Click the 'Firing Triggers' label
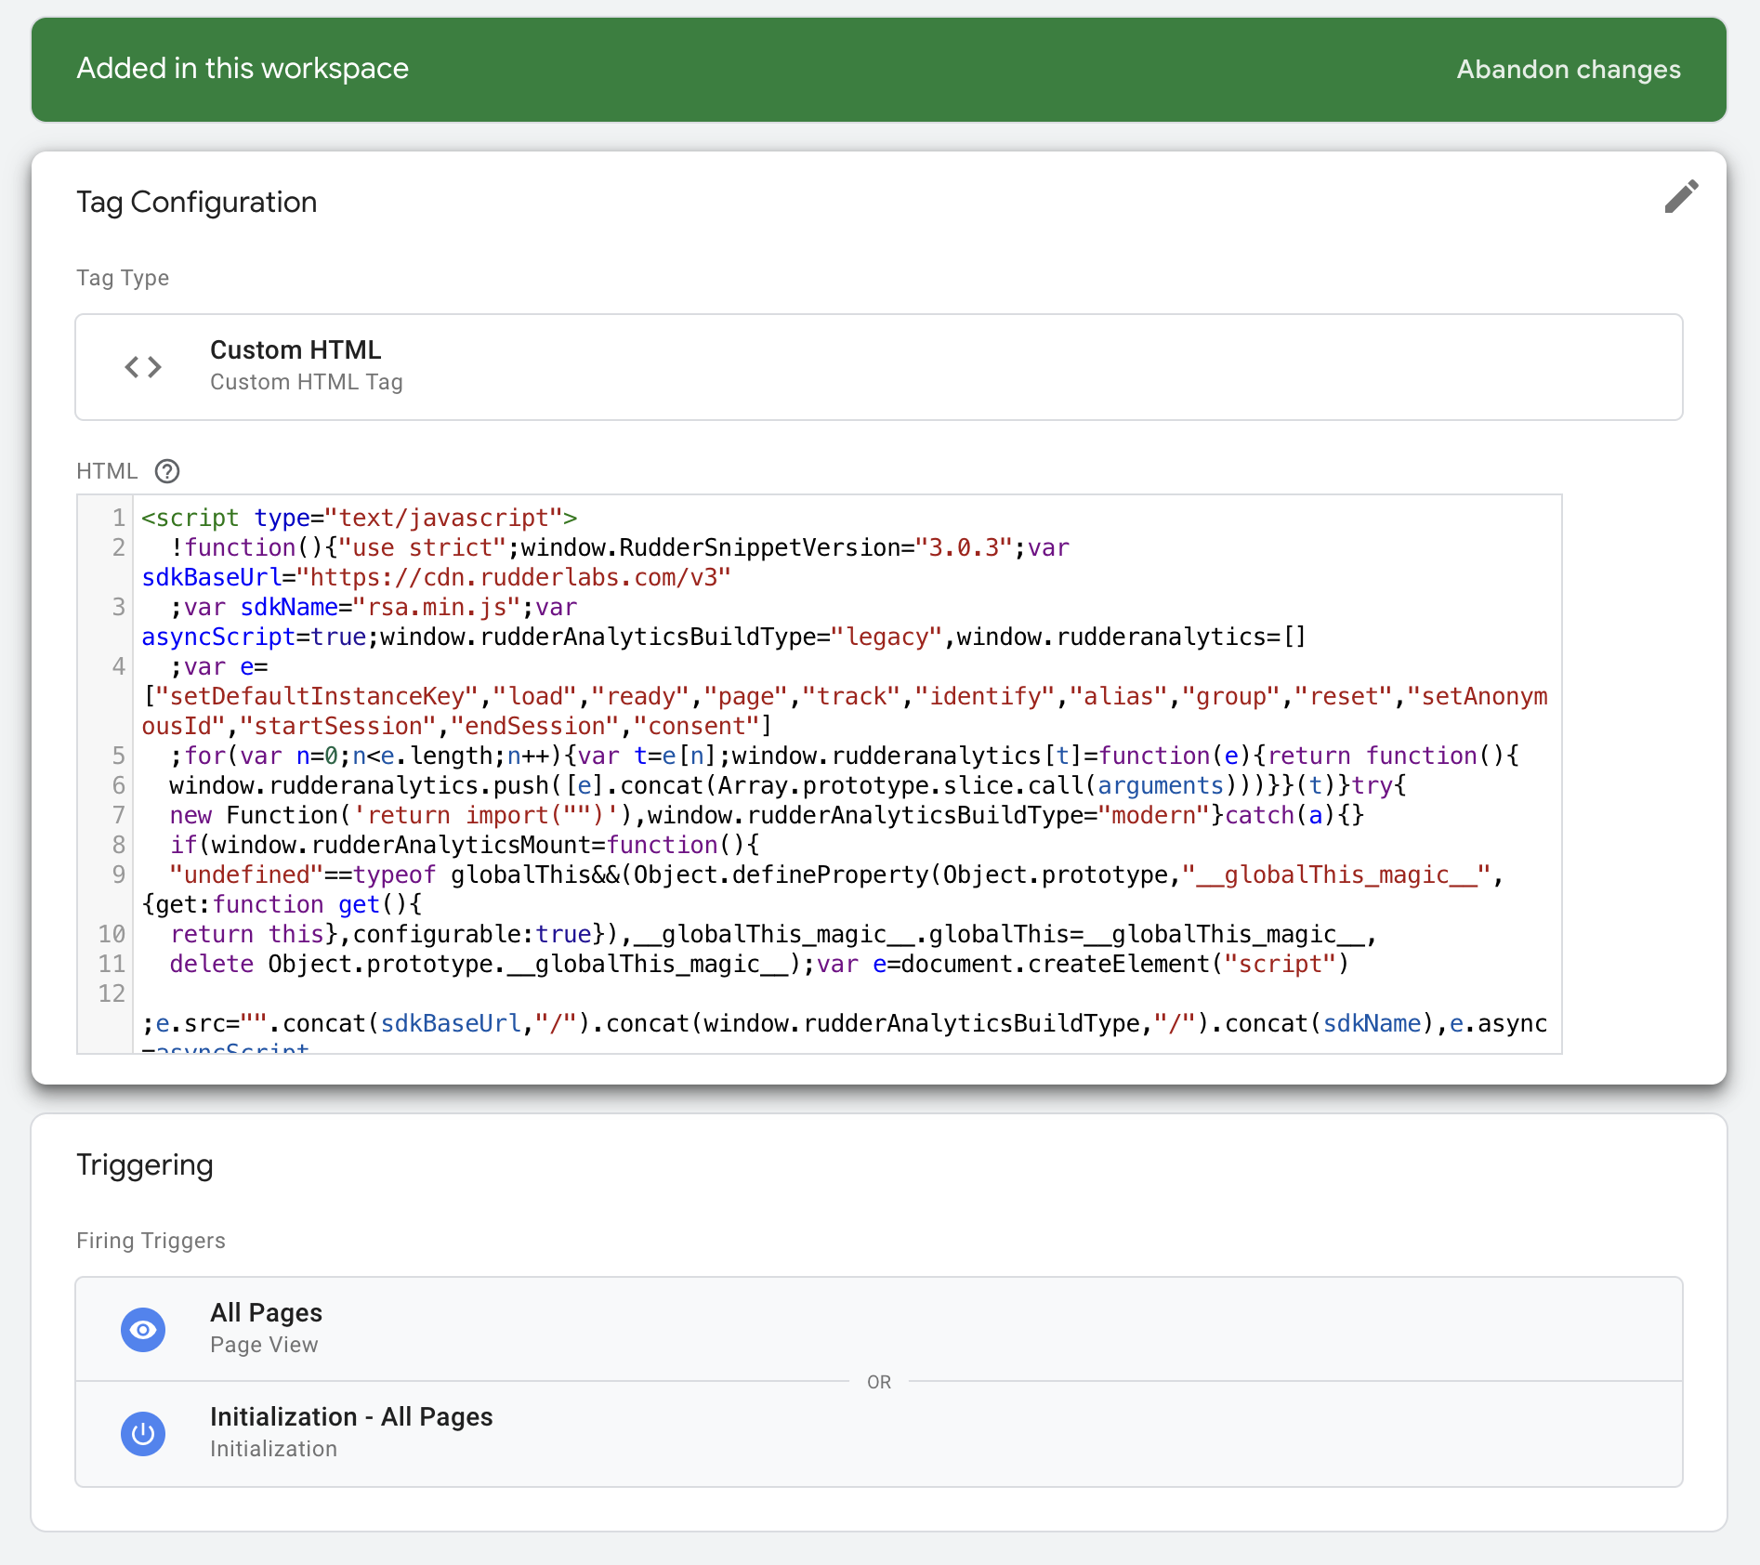This screenshot has width=1760, height=1565. tap(151, 1241)
